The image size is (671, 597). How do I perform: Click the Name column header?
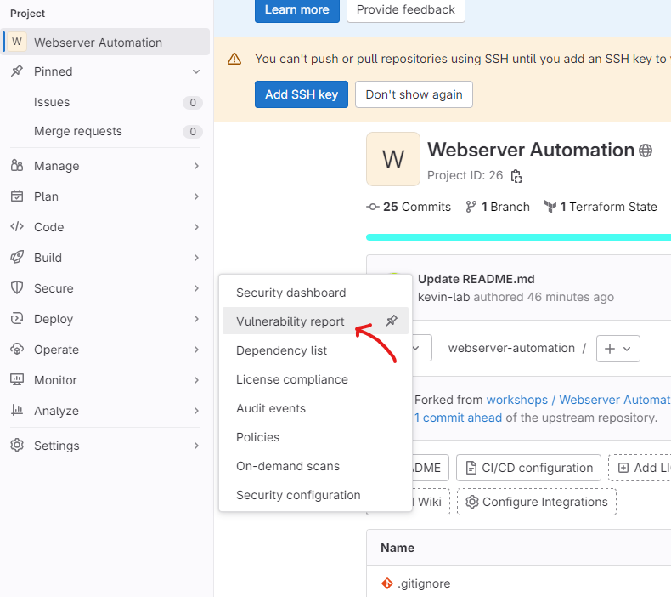[x=398, y=548]
